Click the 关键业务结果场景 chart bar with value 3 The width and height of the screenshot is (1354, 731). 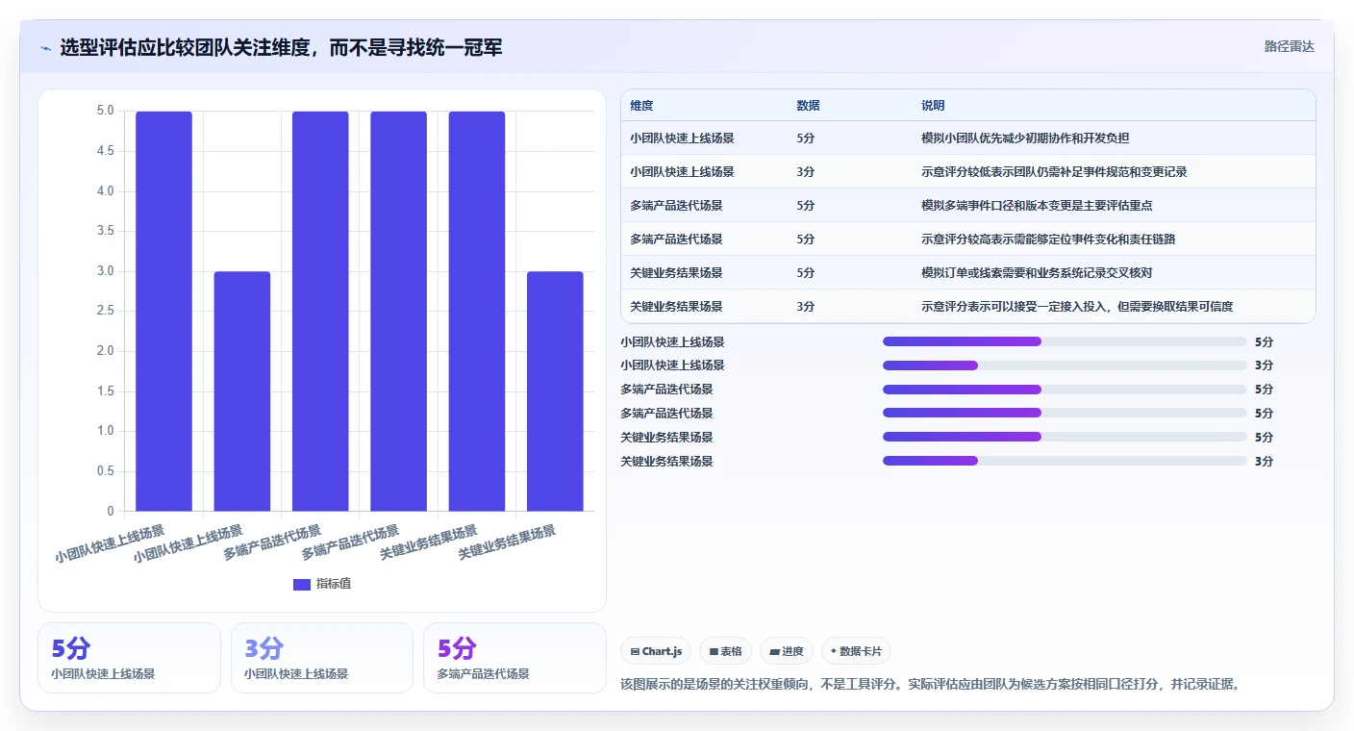555,391
